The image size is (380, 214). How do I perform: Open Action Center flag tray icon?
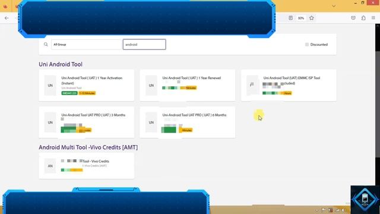[x=324, y=210]
